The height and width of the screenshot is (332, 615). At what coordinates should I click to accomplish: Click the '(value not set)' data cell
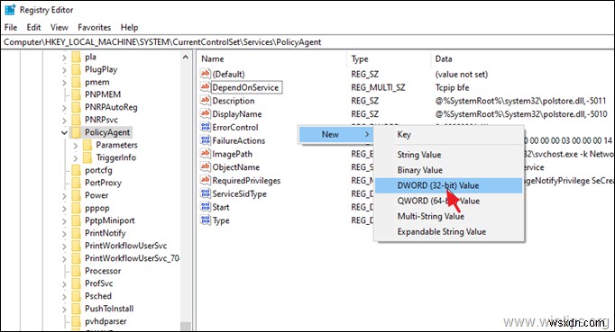pyautogui.click(x=462, y=74)
